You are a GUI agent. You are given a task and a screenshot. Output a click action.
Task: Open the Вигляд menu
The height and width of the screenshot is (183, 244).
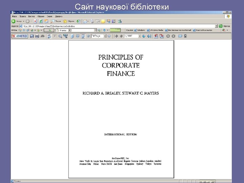coord(32,16)
